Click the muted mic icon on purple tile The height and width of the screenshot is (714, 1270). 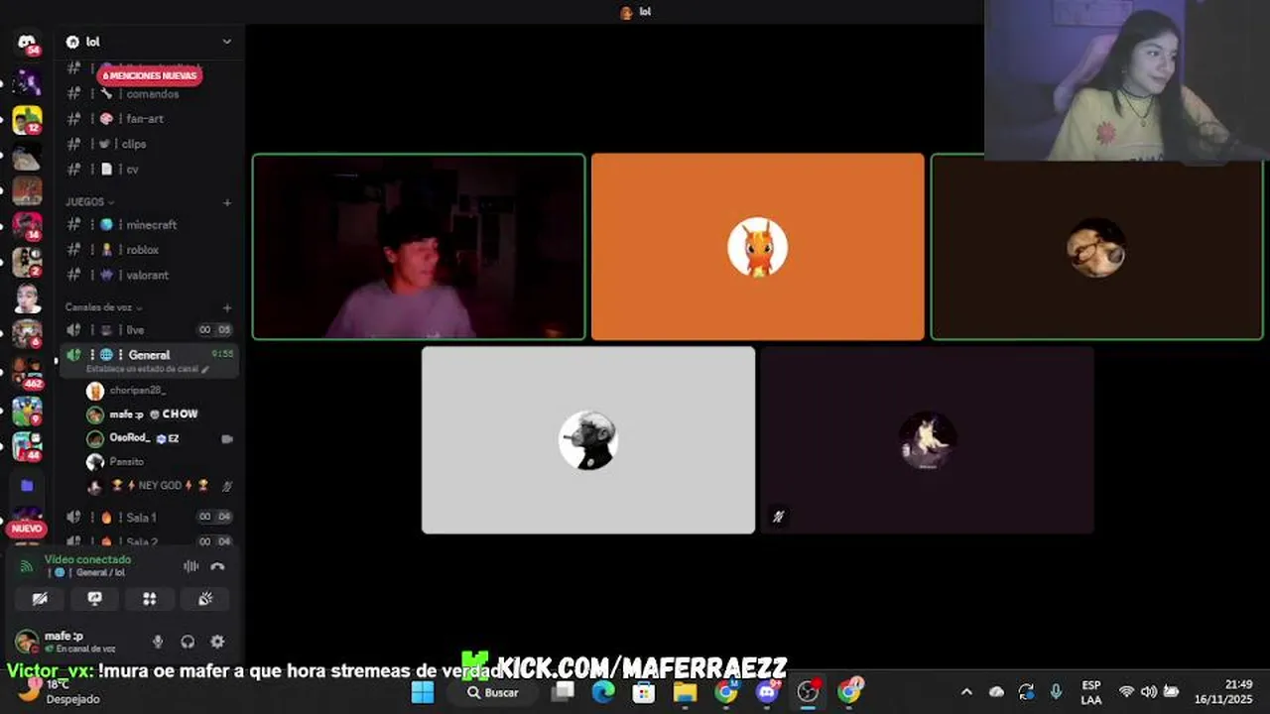(779, 517)
